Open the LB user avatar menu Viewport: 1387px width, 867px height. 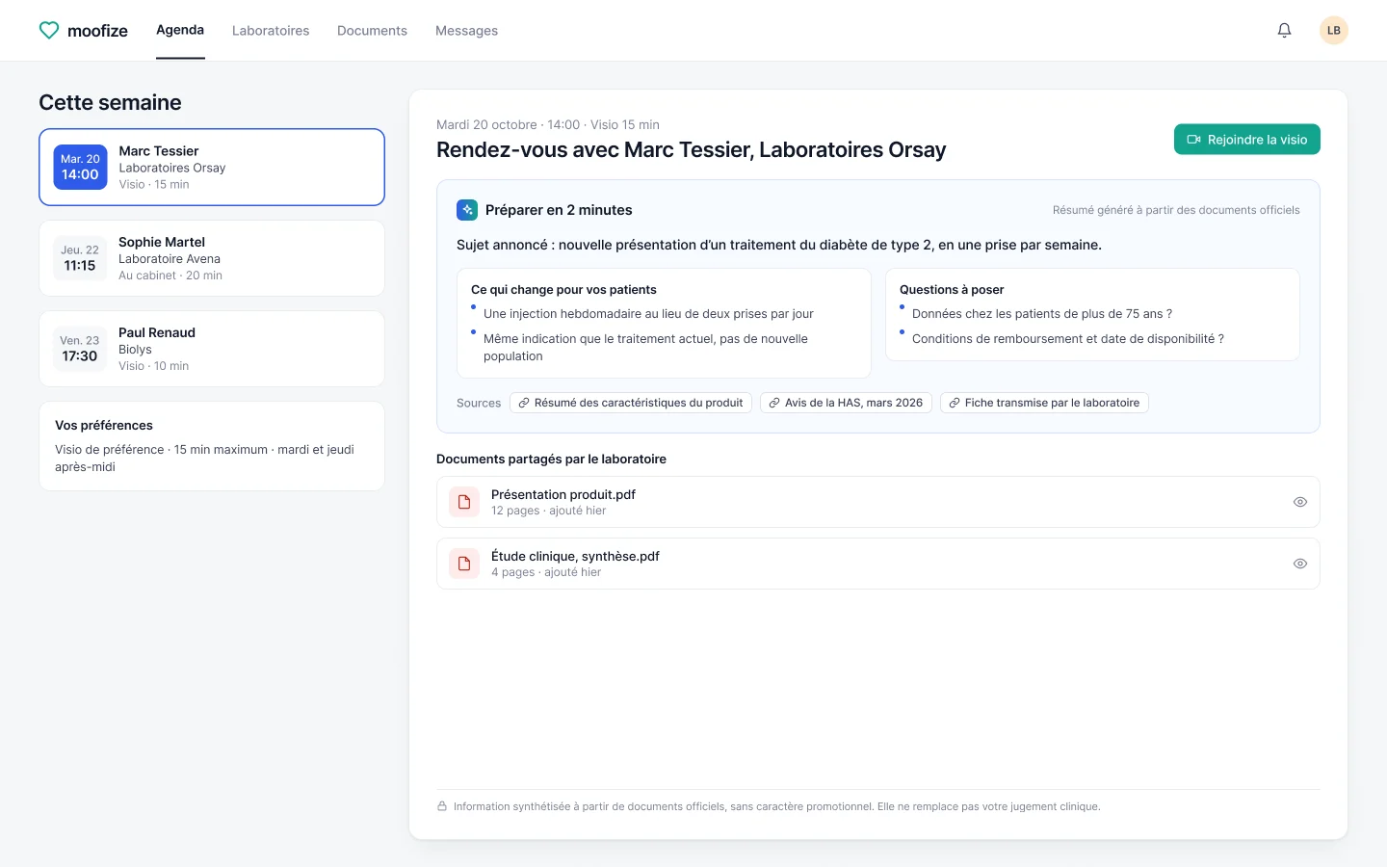coord(1334,31)
